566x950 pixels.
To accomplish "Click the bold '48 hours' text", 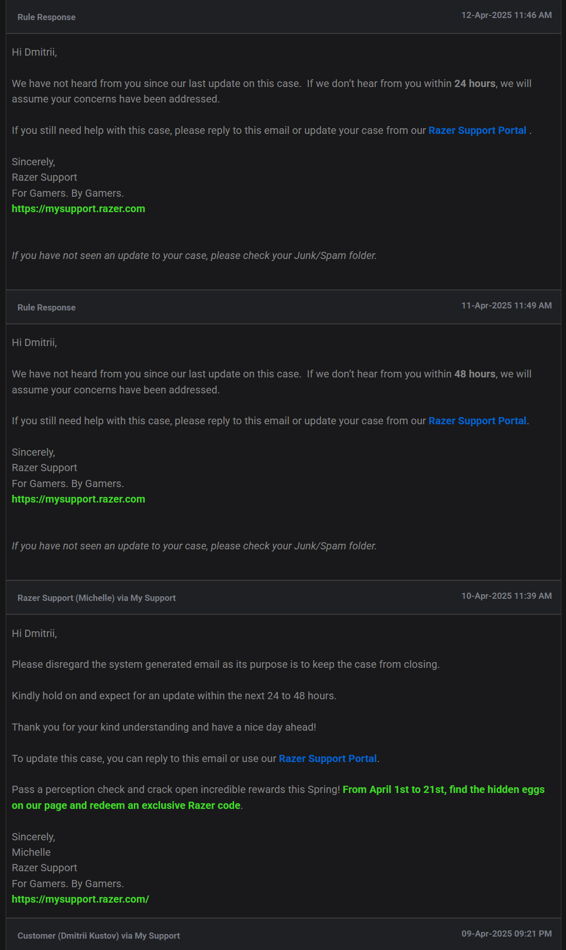I will pos(474,374).
